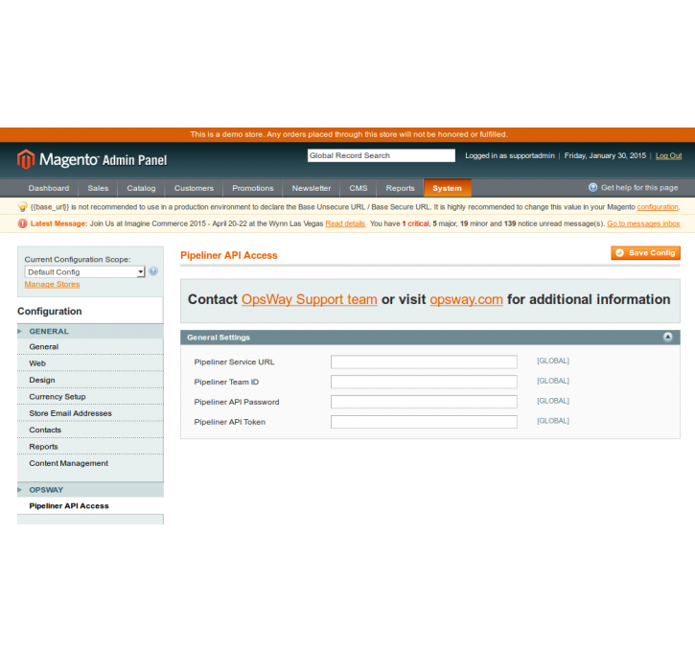
Task: Select Pipeliner API Access in the sidebar
Action: (x=90, y=506)
